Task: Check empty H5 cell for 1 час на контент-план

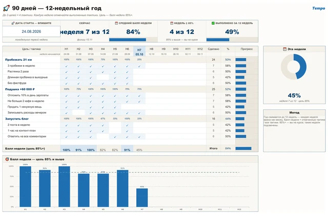Action: (115, 131)
